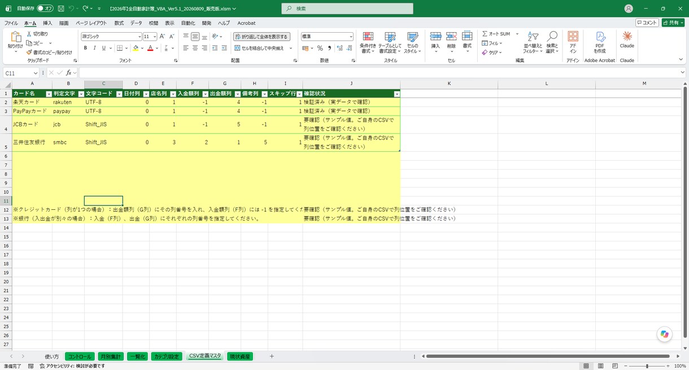Toggle the middle vertical align button

[x=195, y=36]
